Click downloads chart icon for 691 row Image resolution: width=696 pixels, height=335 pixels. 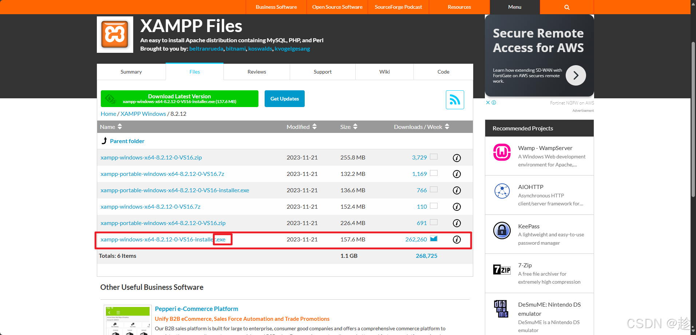tap(434, 222)
